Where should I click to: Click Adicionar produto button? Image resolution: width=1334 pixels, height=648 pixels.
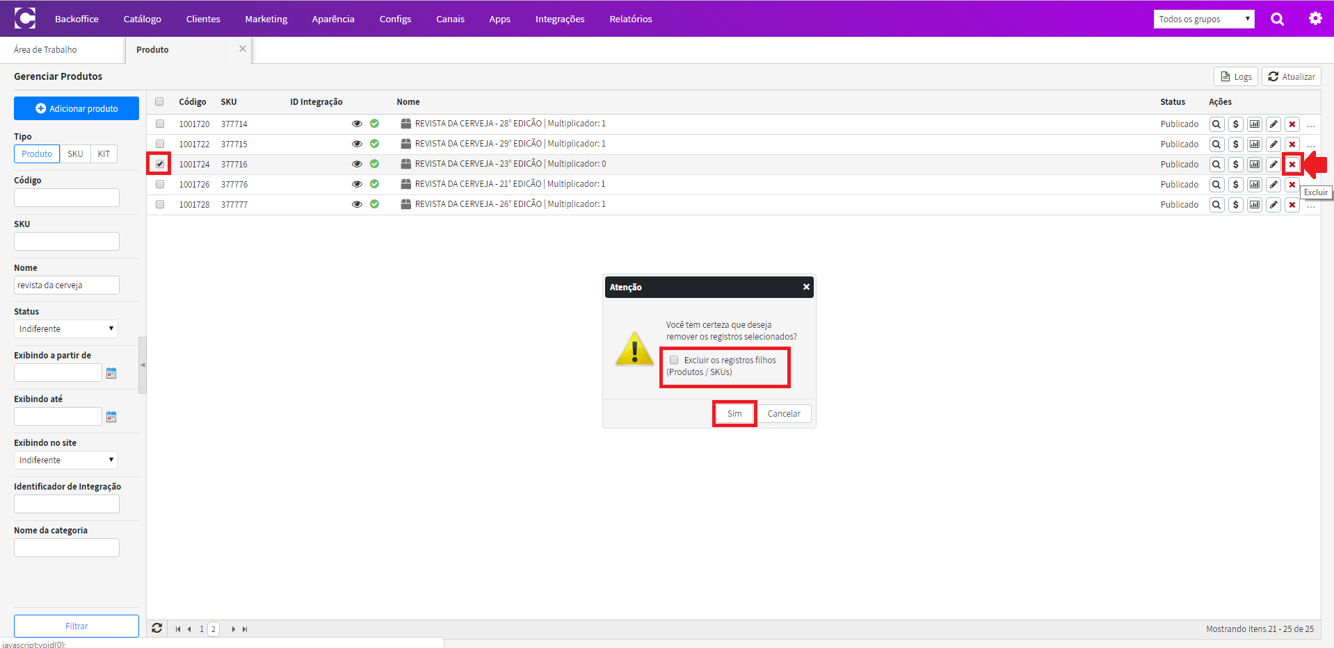[x=77, y=108]
